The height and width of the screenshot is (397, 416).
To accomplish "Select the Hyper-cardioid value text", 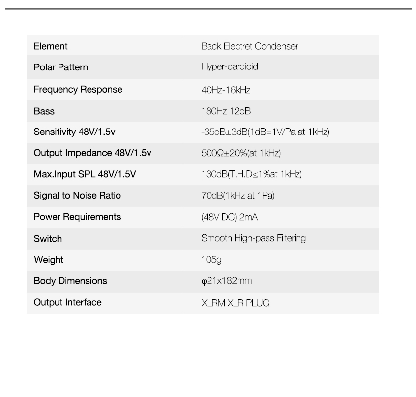I will pyautogui.click(x=230, y=66).
